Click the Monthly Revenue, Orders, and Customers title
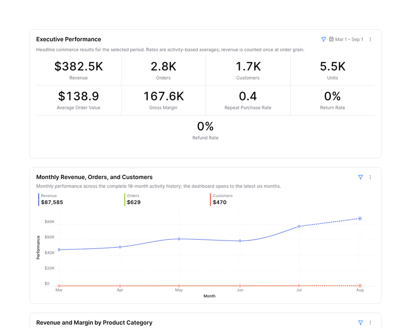Screen dimensions: 411x328 point(94,177)
